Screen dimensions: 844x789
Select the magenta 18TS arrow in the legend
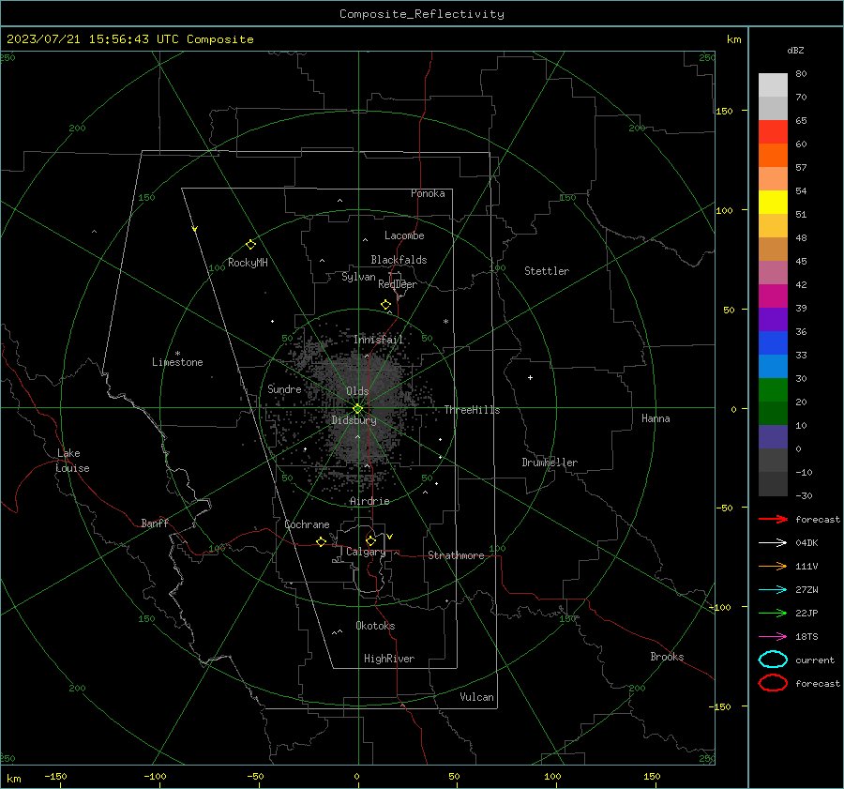click(x=773, y=636)
